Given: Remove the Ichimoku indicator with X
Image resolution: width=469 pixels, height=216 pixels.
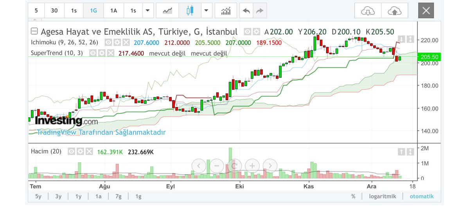Looking at the screenshot, I should click(126, 42).
